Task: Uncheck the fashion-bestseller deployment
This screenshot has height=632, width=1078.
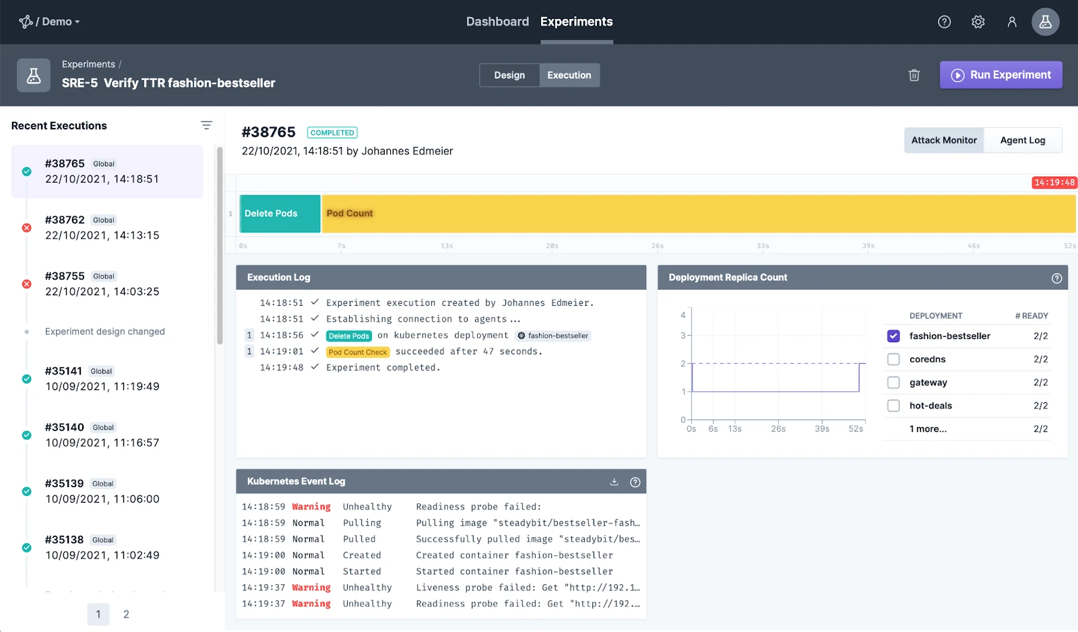Action: click(x=893, y=336)
